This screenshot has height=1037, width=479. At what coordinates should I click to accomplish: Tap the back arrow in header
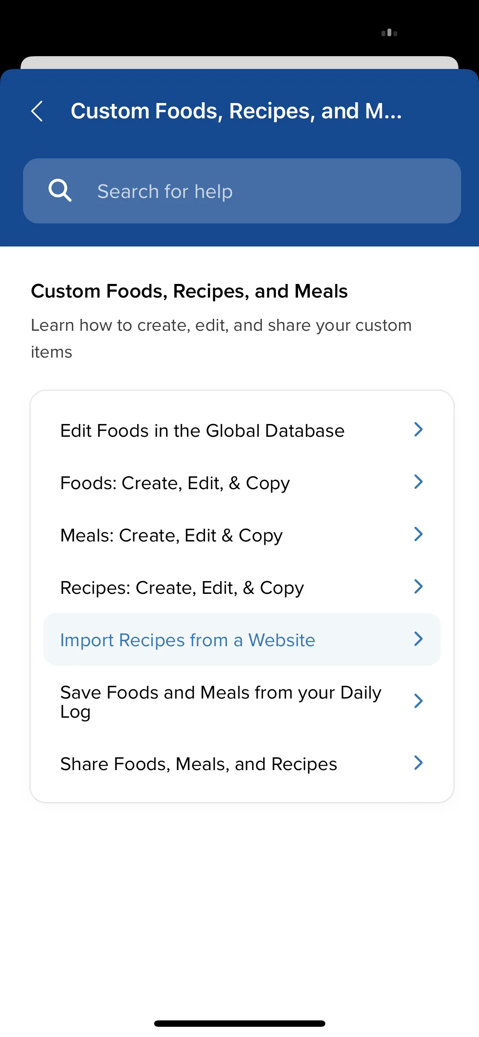click(x=37, y=111)
